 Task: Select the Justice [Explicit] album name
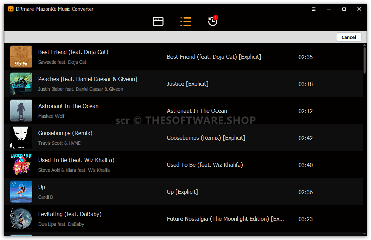click(188, 84)
